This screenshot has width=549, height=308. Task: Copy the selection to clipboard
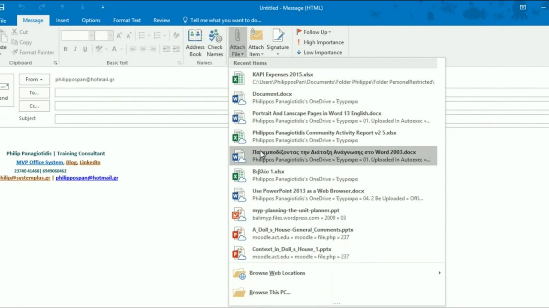point(21,42)
